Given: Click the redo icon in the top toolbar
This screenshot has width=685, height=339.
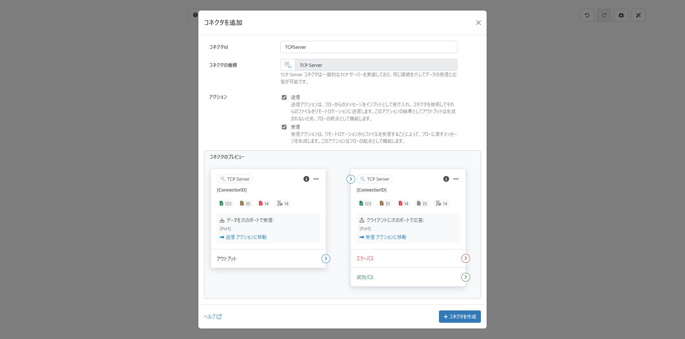Looking at the screenshot, I should point(604,15).
